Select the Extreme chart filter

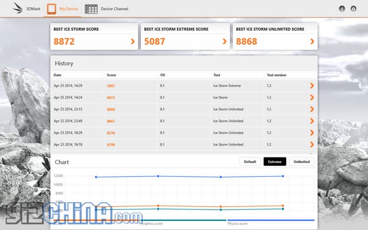tap(275, 161)
